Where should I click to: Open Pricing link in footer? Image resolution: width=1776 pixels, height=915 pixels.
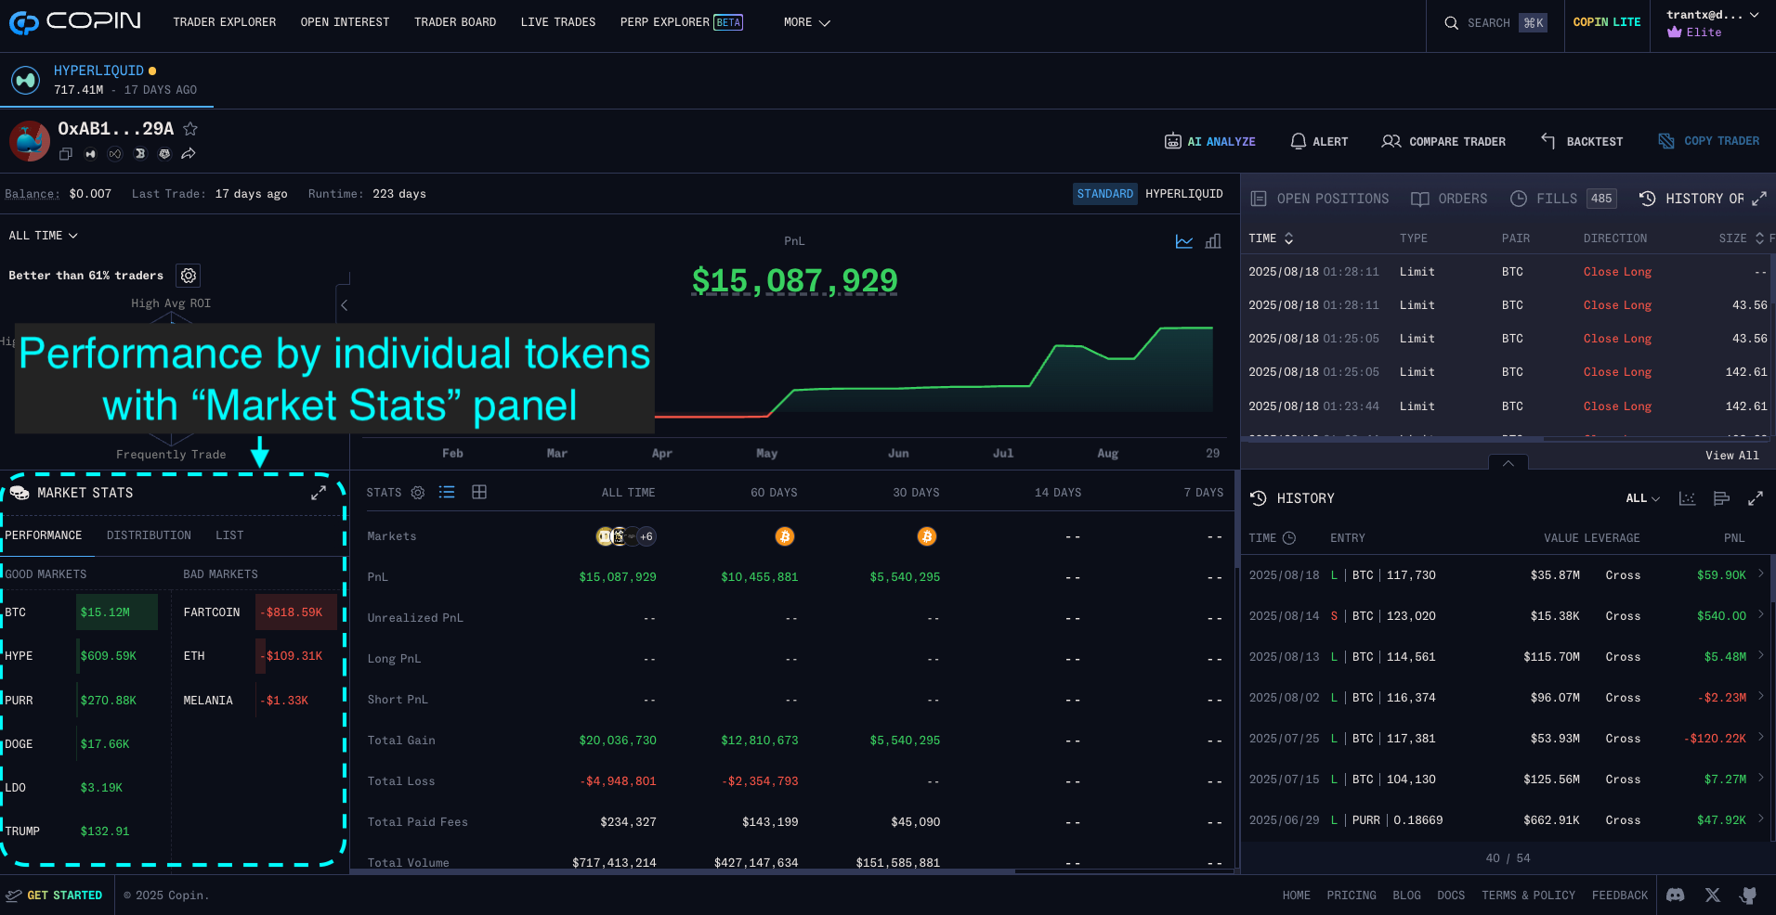1352,896
